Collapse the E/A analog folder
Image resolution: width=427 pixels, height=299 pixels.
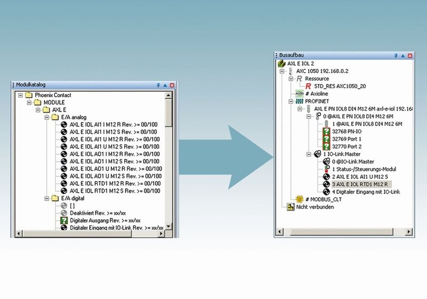[46, 117]
